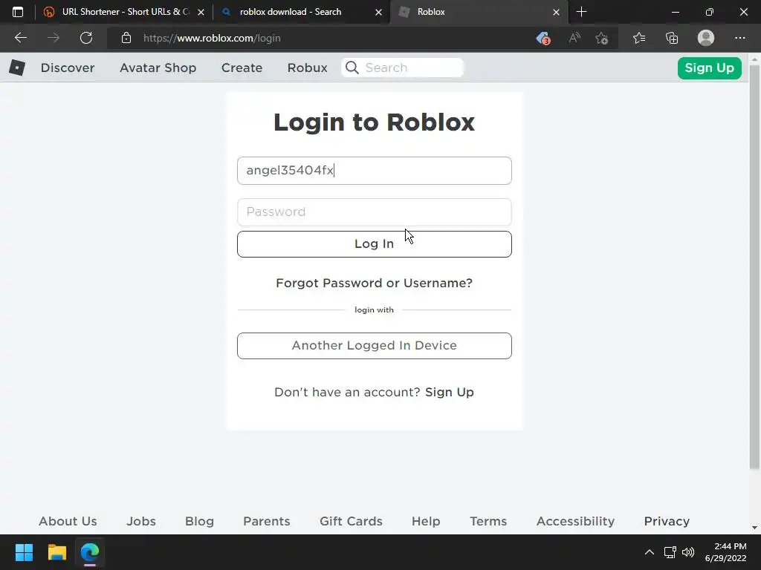This screenshot has height=570, width=761.
Task: Open Help footer link
Action: click(426, 521)
